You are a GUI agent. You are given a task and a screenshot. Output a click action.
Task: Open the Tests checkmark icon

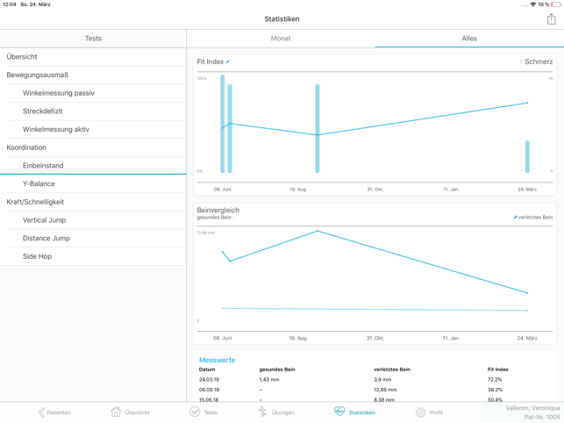click(195, 412)
